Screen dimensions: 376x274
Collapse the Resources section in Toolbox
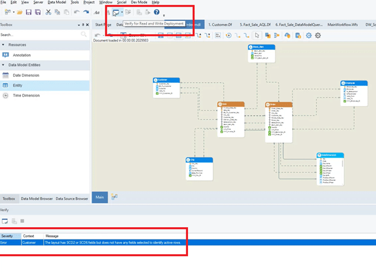(3, 44)
